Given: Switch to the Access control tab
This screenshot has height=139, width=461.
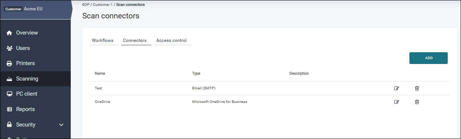Looking at the screenshot, I should (x=171, y=40).
